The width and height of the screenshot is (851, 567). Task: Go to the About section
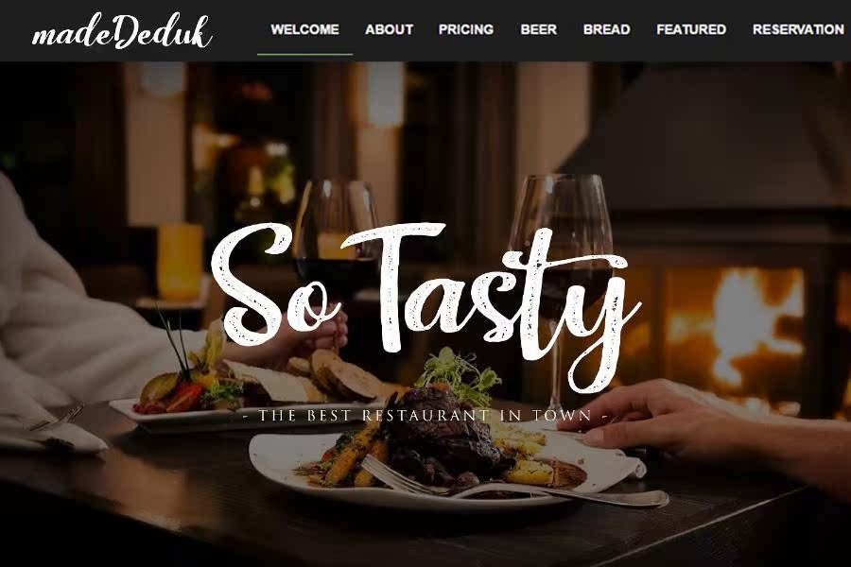click(x=390, y=29)
